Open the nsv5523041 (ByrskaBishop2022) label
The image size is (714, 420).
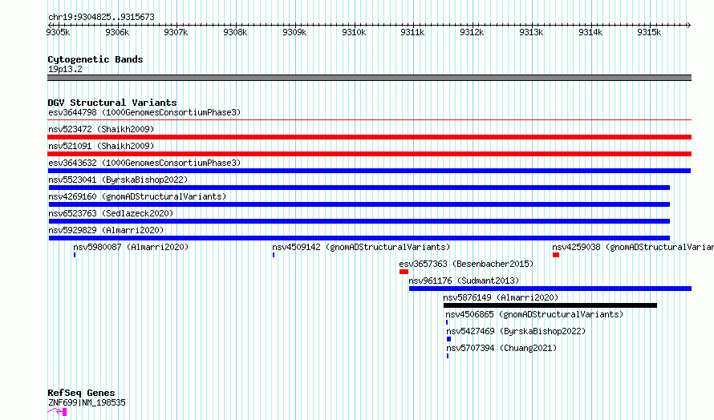pyautogui.click(x=118, y=180)
